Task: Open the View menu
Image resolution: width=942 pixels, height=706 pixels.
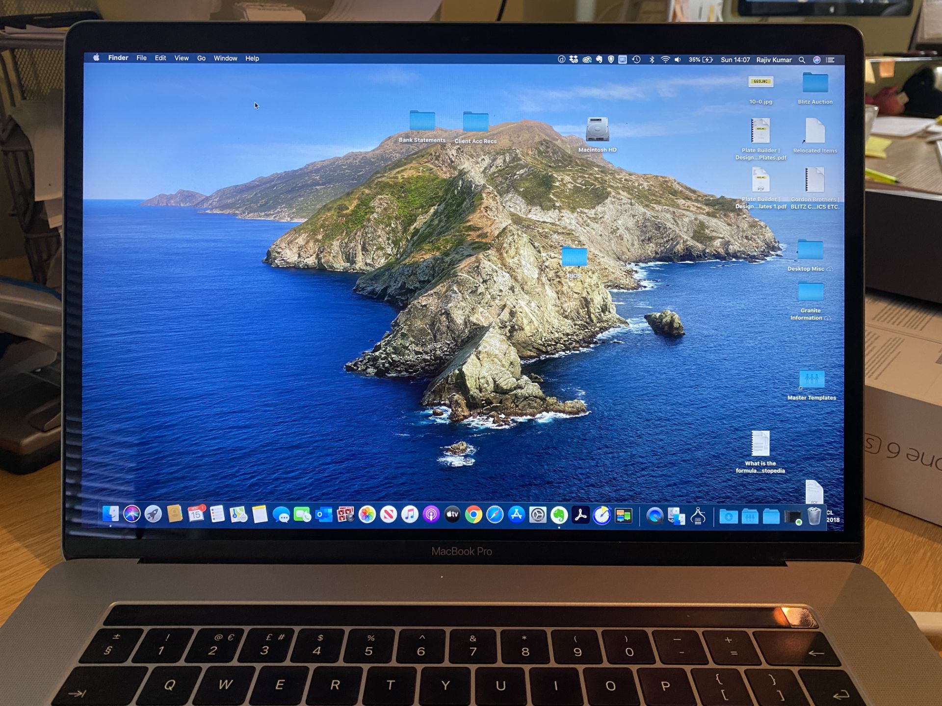Action: (x=182, y=58)
